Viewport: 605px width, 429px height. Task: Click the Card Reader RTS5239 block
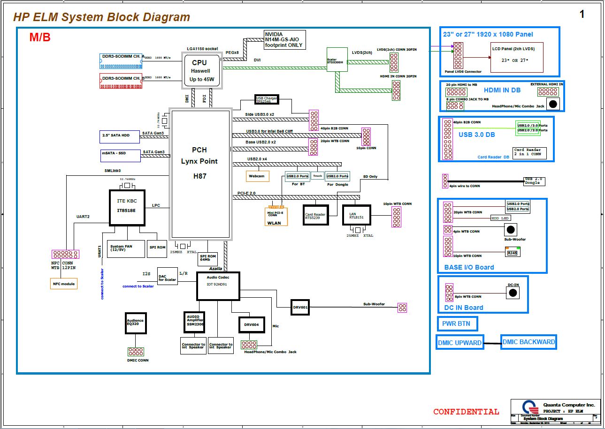(315, 214)
